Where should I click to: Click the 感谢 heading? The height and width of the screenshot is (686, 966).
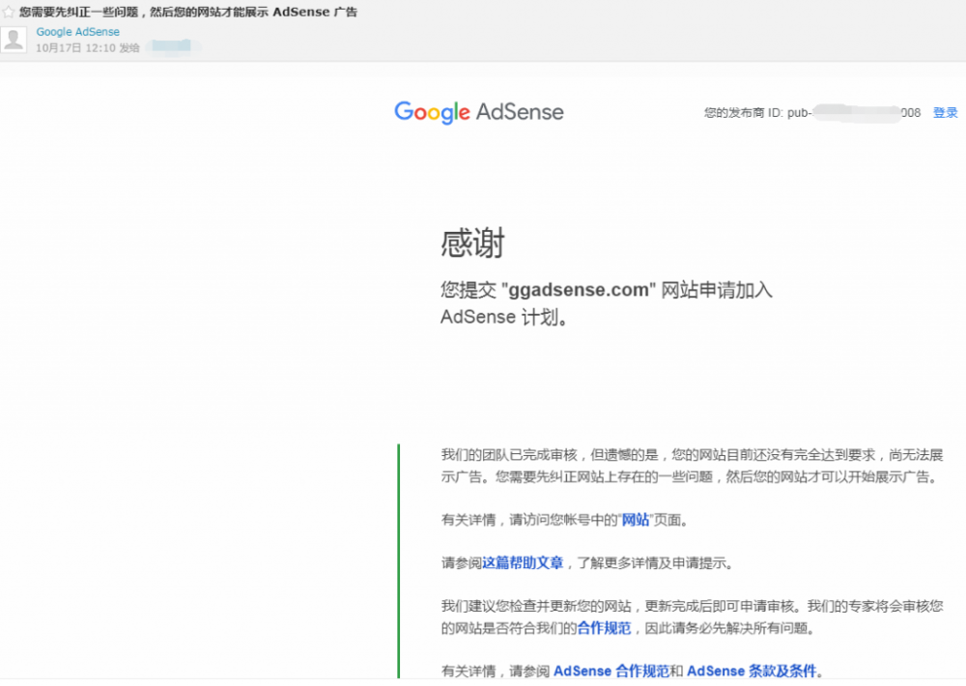pyautogui.click(x=472, y=243)
